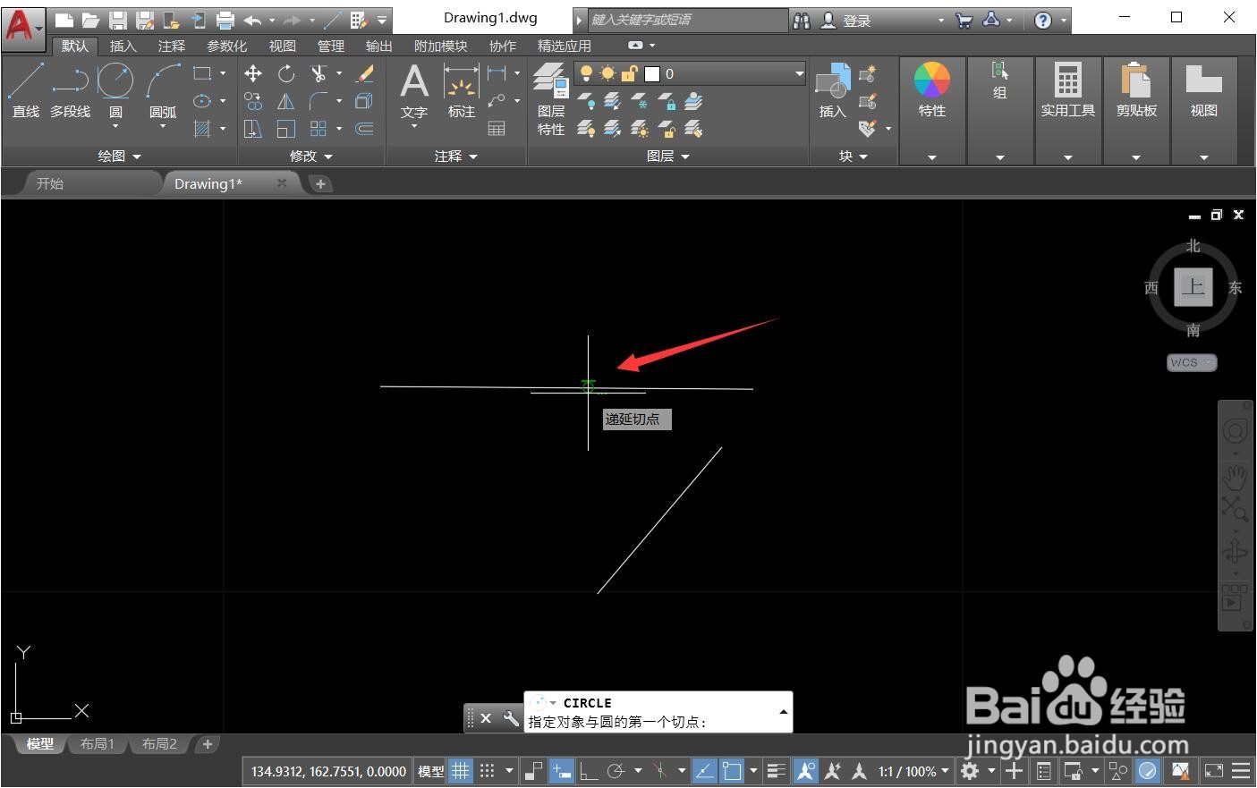Switch to the Start (开始) file tab
Image resolution: width=1257 pixels, height=788 pixels.
50,183
